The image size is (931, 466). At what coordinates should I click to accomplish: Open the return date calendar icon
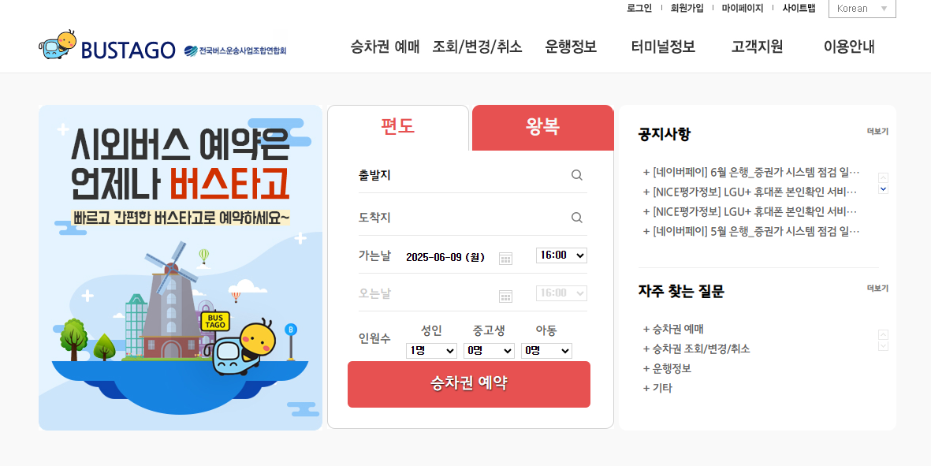click(x=505, y=296)
